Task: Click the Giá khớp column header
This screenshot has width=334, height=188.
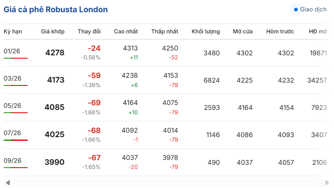Action: pyautogui.click(x=53, y=31)
